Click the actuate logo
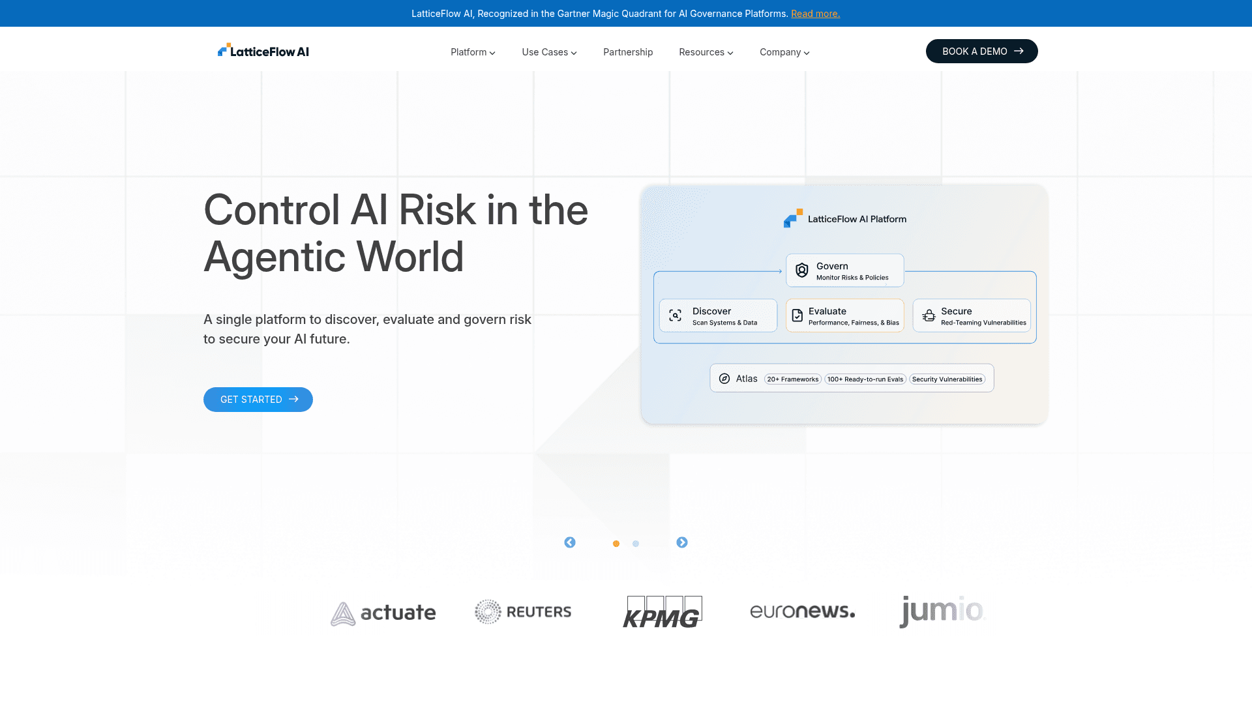This screenshot has width=1252, height=704. pos(383,613)
